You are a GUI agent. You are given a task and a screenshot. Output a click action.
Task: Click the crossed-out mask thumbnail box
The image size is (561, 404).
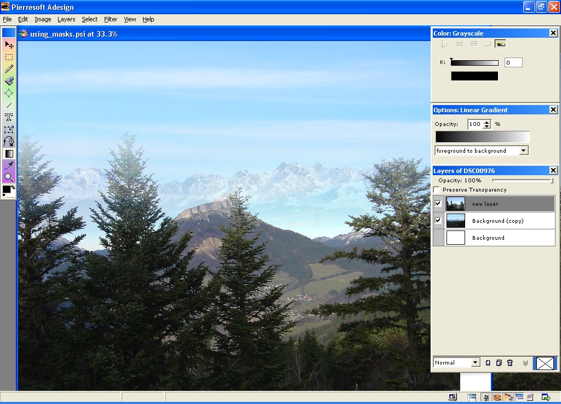[545, 363]
